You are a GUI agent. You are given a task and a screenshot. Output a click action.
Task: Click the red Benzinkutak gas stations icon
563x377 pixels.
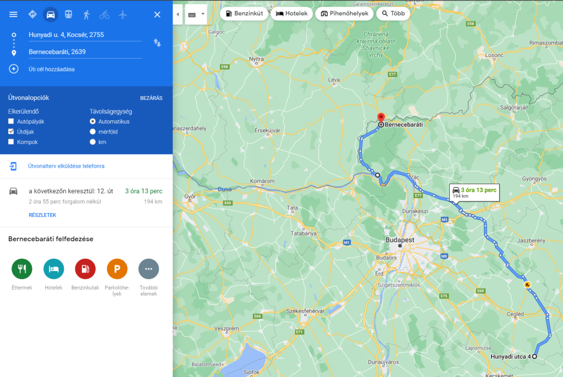click(x=85, y=269)
